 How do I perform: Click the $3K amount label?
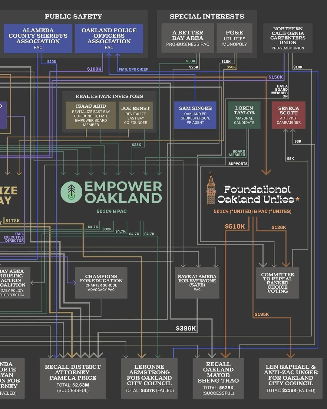(298, 141)
